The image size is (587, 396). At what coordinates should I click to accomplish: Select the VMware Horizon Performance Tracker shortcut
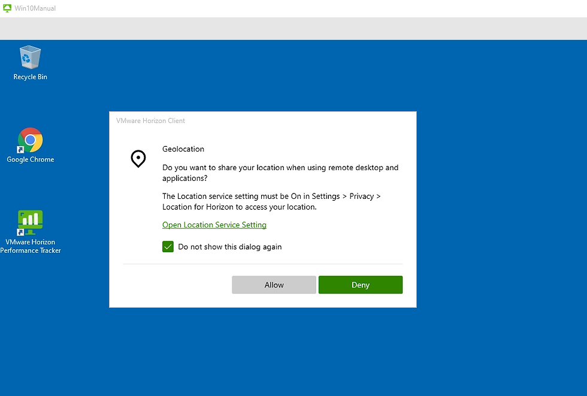pos(30,228)
